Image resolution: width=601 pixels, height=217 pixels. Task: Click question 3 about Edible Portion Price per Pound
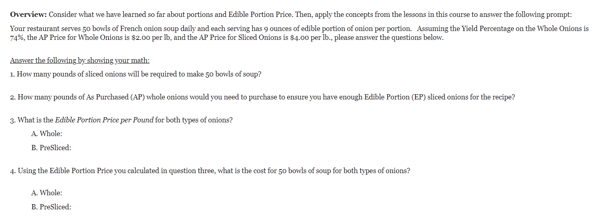coord(121,120)
